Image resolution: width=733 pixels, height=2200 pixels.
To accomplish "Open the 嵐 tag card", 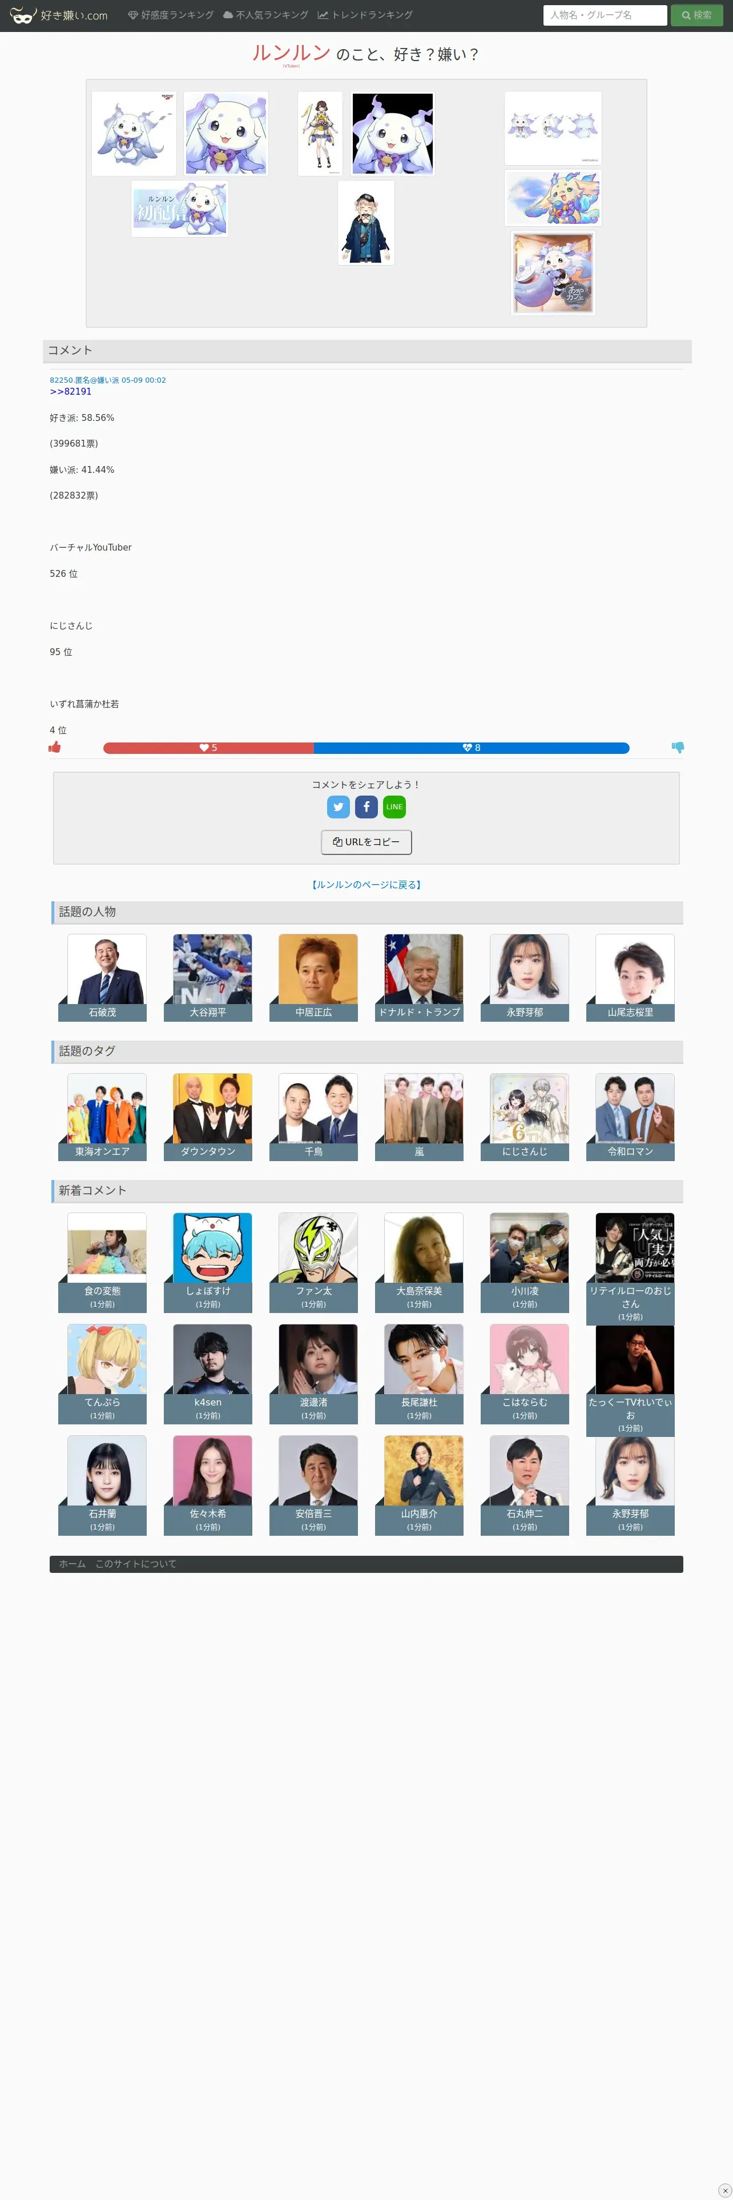I will tap(419, 1116).
